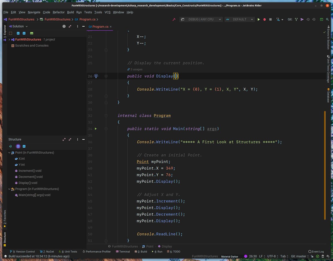Image resolution: width=333 pixels, height=261 pixels.
Task: Click the Git rollback icon
Action: pos(314,19)
